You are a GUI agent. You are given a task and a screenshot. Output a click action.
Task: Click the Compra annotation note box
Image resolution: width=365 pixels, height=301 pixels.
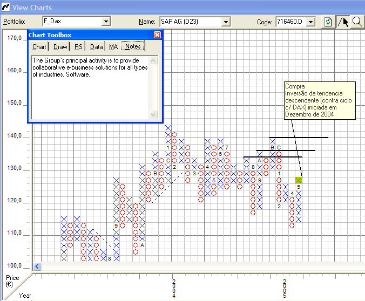coord(320,100)
